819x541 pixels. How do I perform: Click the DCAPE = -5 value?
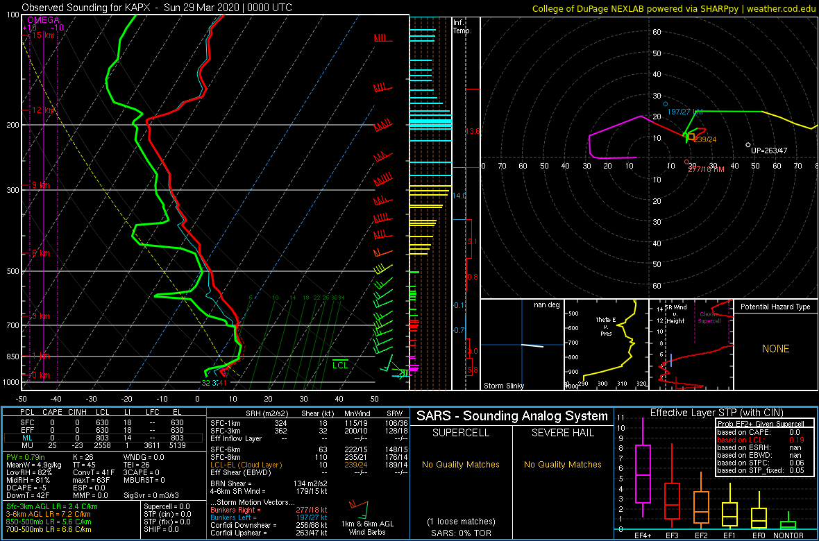26,488
